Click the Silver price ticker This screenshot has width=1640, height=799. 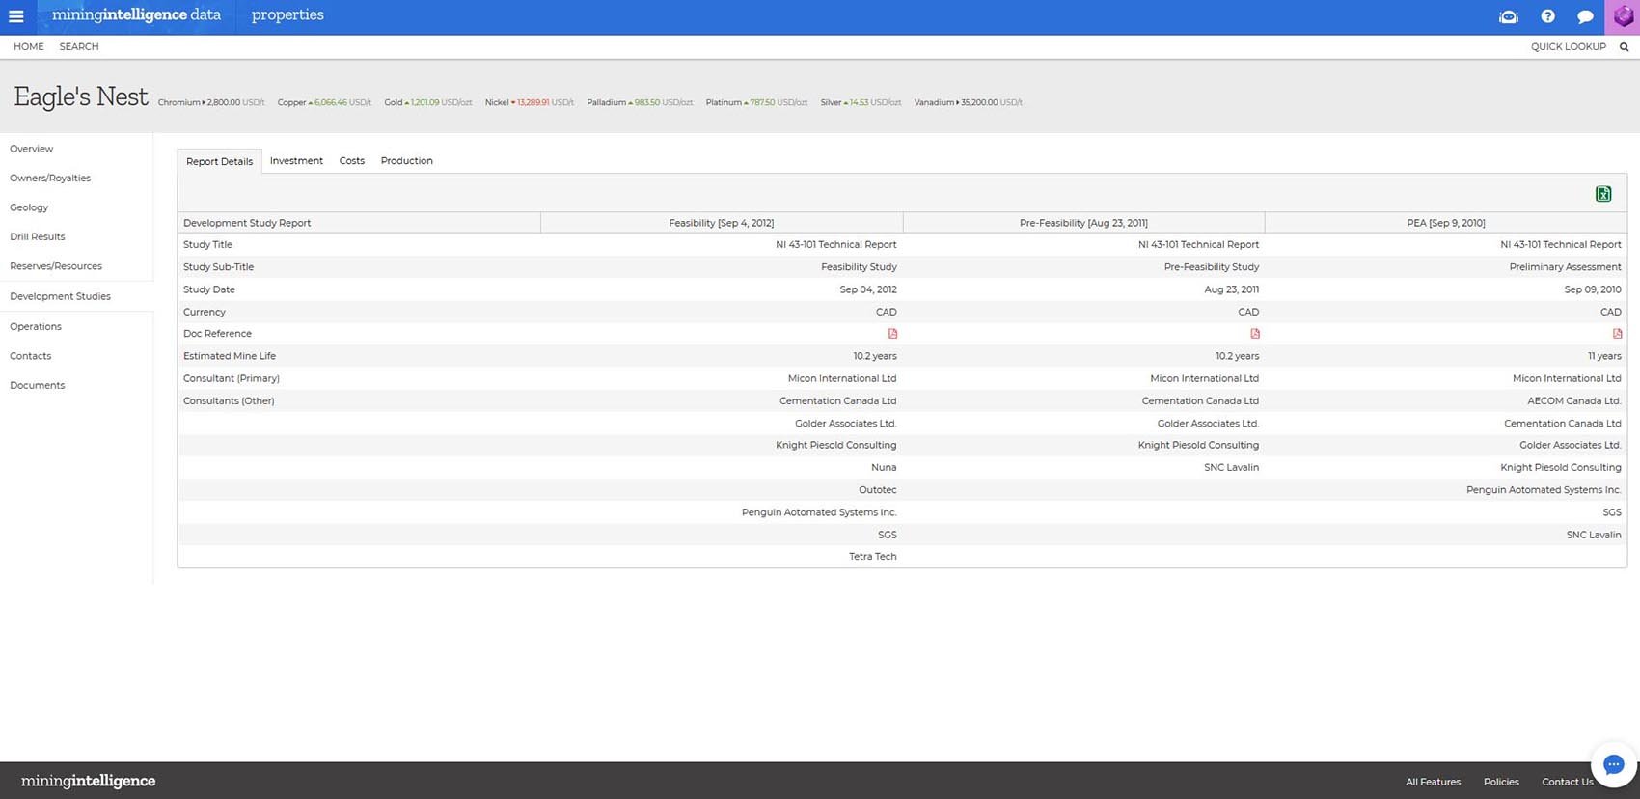pos(861,102)
